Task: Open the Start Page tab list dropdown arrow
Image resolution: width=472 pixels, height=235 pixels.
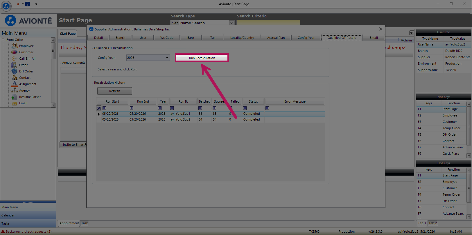Action: [x=411, y=33]
